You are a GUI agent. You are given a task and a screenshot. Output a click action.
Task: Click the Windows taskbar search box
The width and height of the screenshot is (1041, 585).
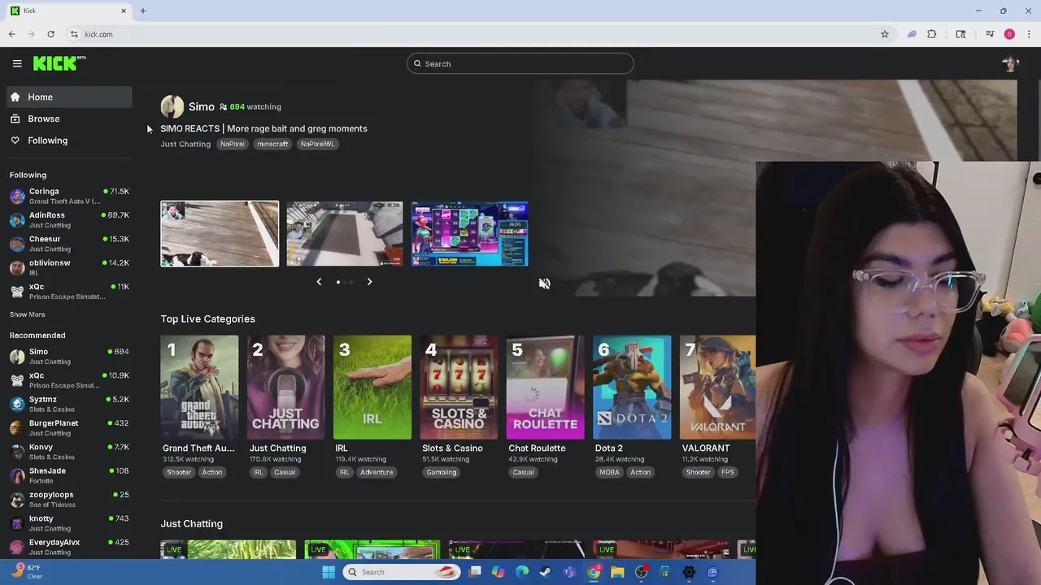[402, 572]
